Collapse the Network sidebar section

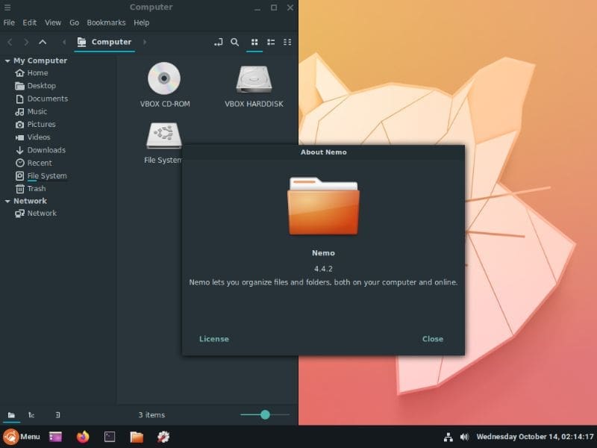(7, 201)
